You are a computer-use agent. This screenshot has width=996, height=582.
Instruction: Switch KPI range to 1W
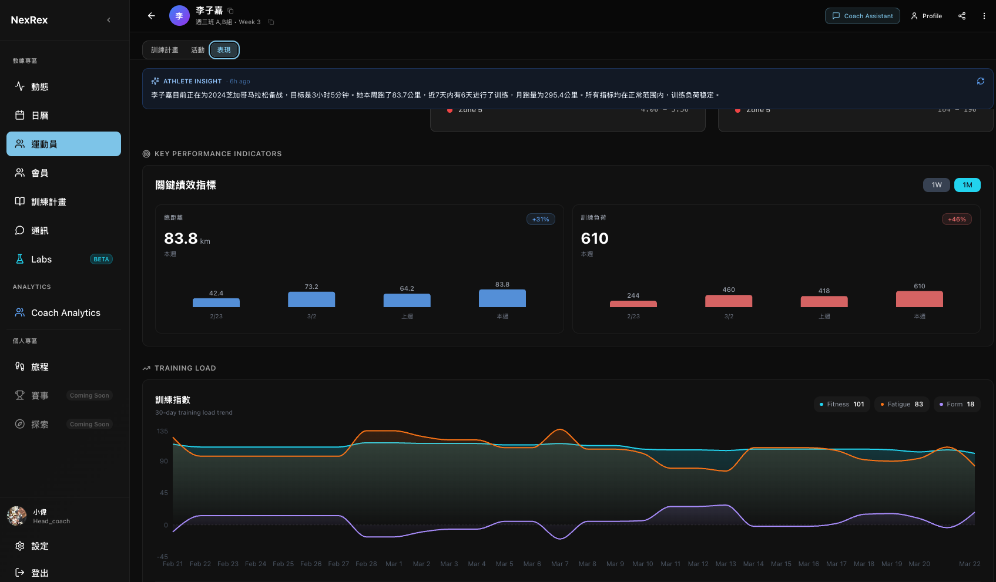click(937, 185)
